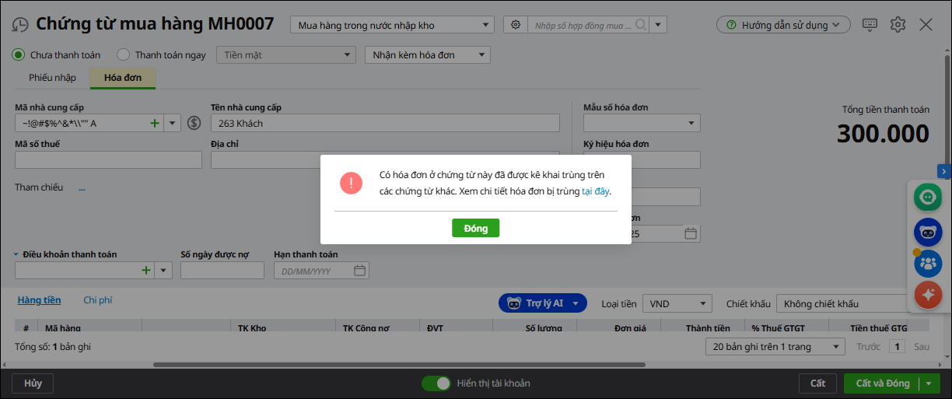The width and height of the screenshot is (952, 399).
Task: Click Tham chiếu ellipsis link
Action: (x=82, y=188)
